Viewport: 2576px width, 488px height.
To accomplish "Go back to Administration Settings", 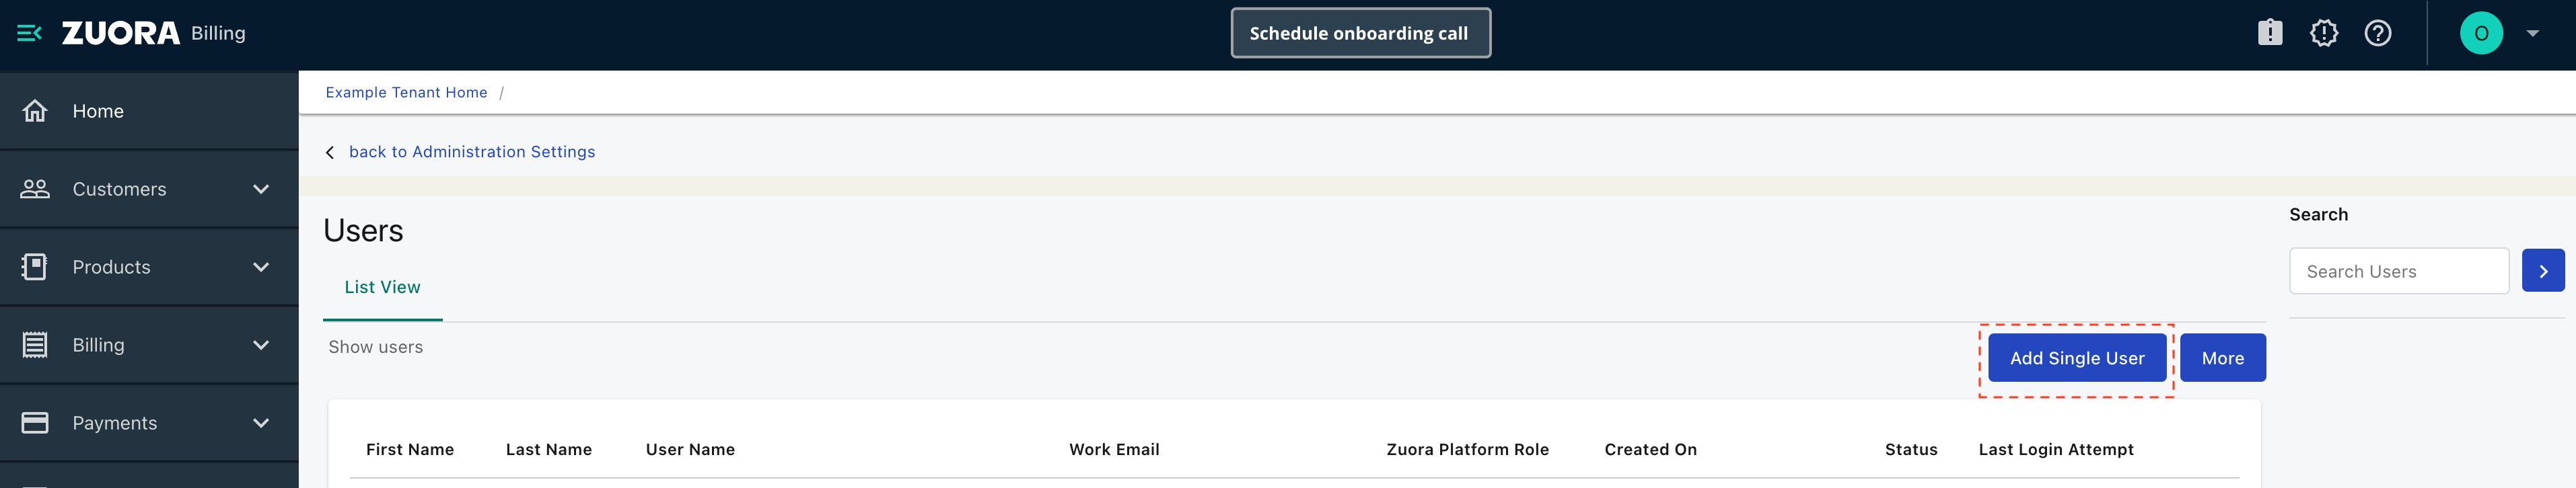I will (x=471, y=152).
